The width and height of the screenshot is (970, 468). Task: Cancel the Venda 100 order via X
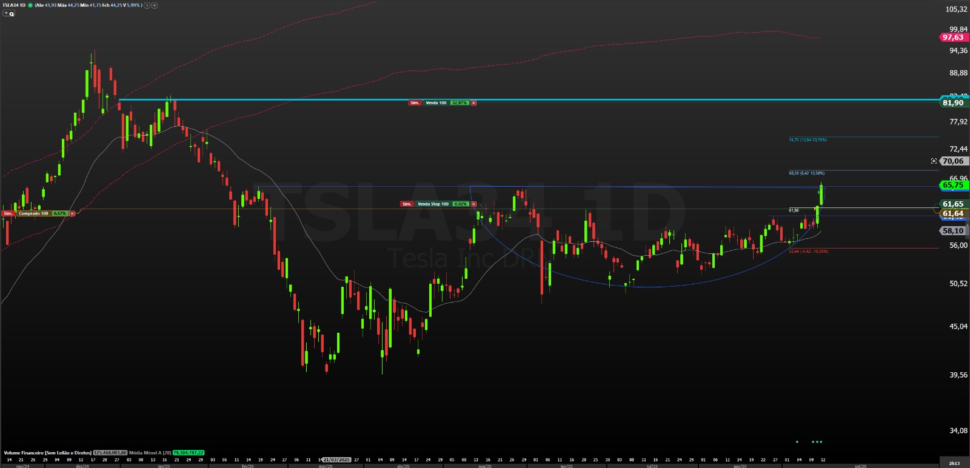click(473, 103)
